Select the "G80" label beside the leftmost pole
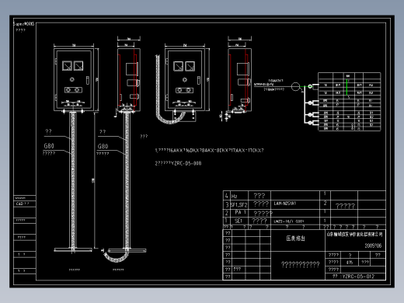404x303 pixels. pyautogui.click(x=49, y=146)
